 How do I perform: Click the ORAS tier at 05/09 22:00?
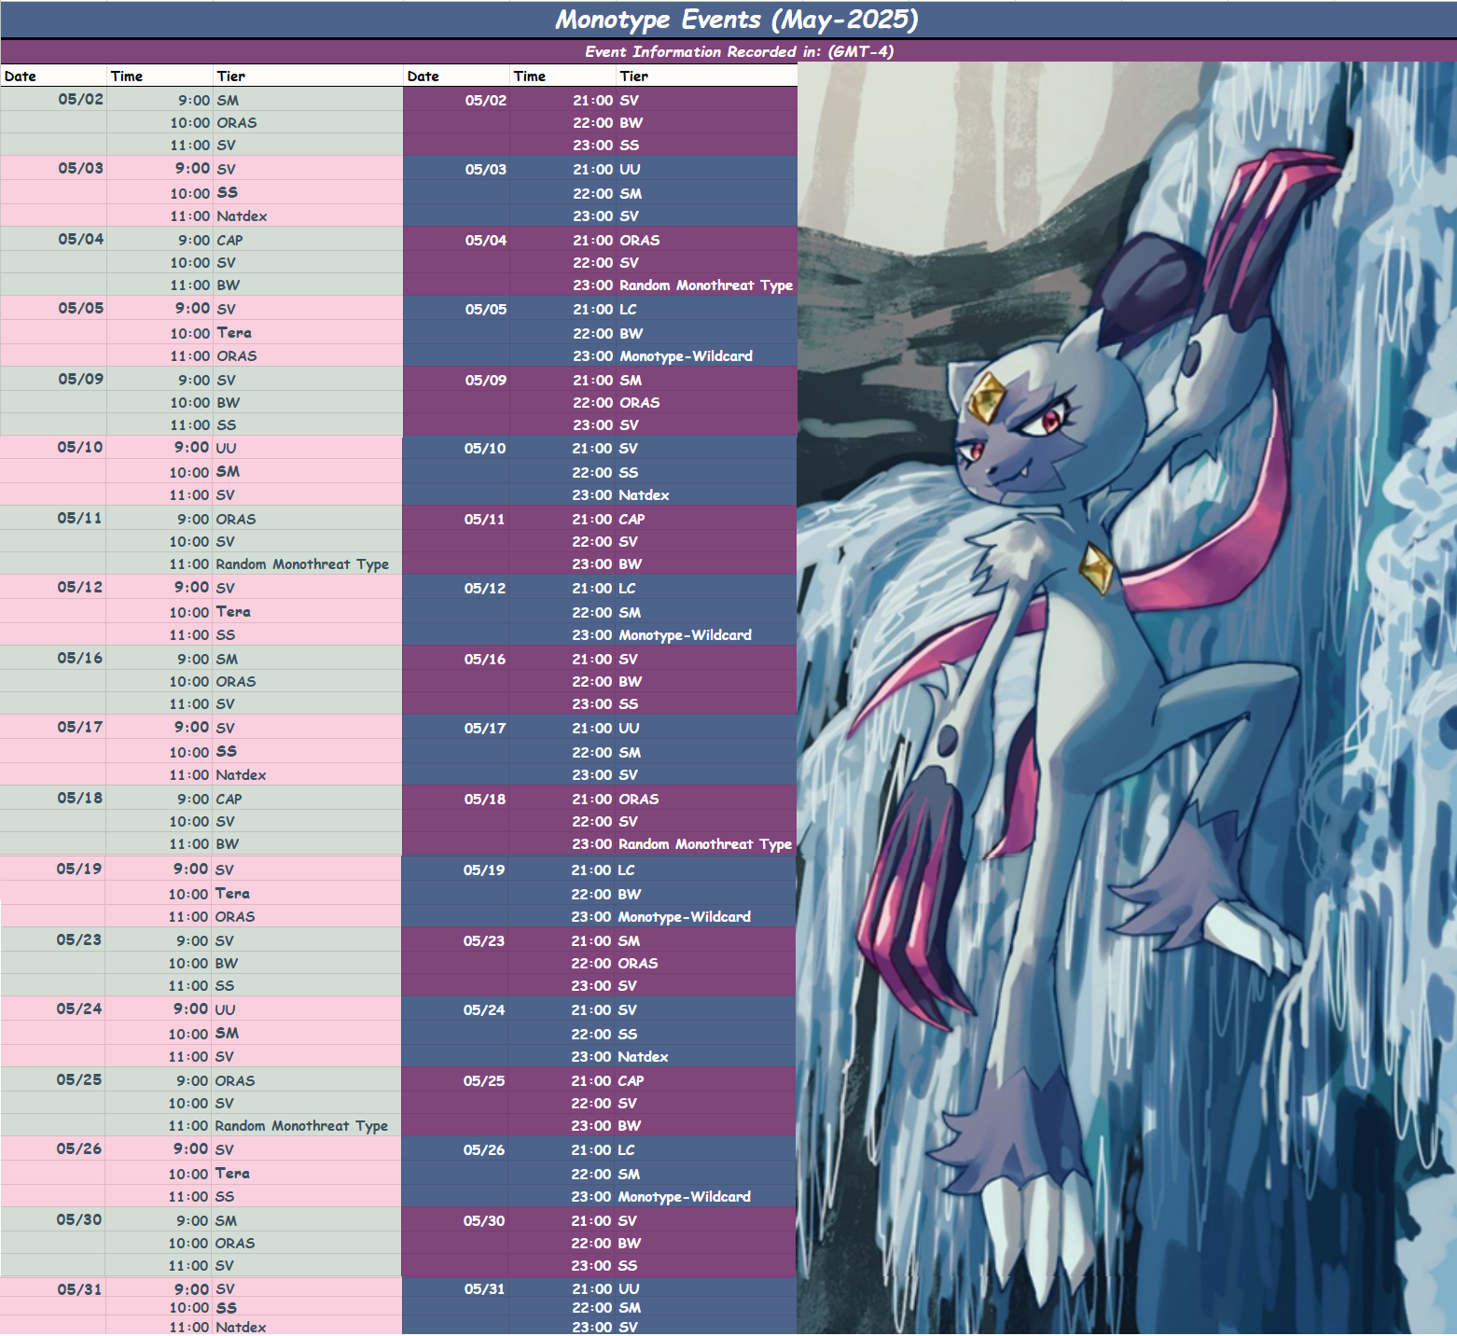(640, 402)
